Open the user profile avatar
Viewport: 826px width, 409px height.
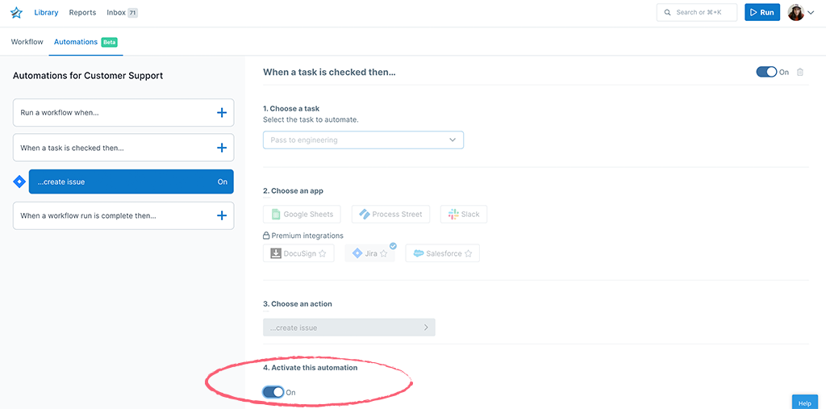(796, 13)
